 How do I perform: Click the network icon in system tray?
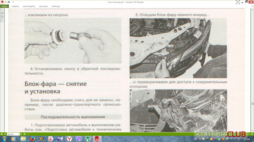click(x=231, y=139)
